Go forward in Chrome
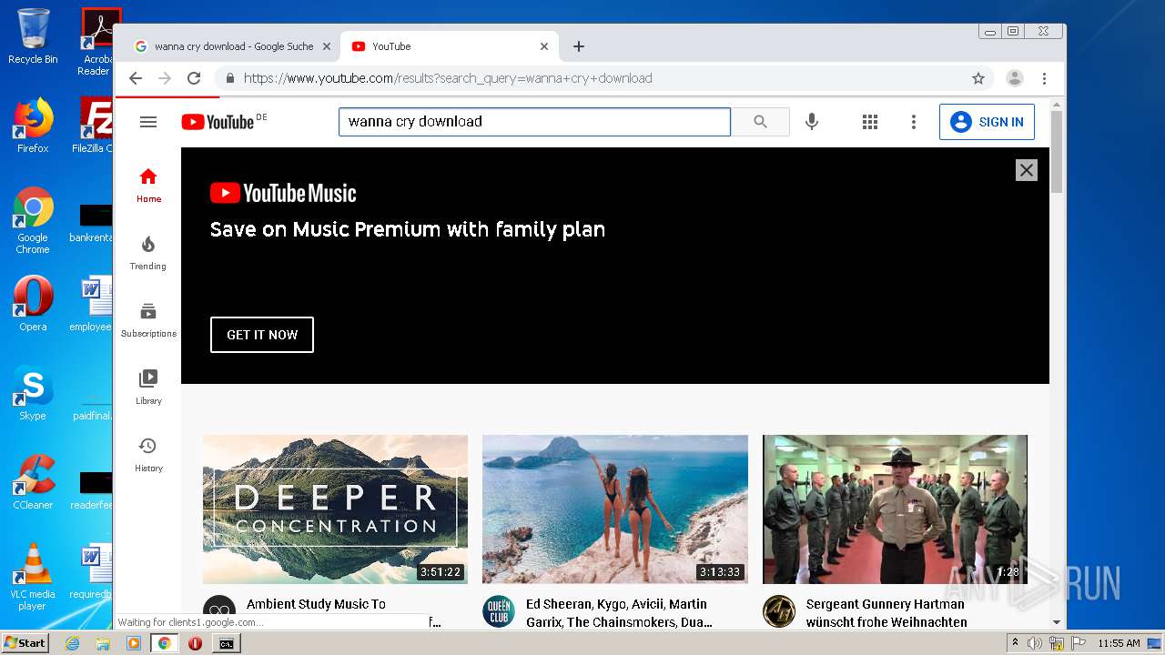 pyautogui.click(x=165, y=78)
